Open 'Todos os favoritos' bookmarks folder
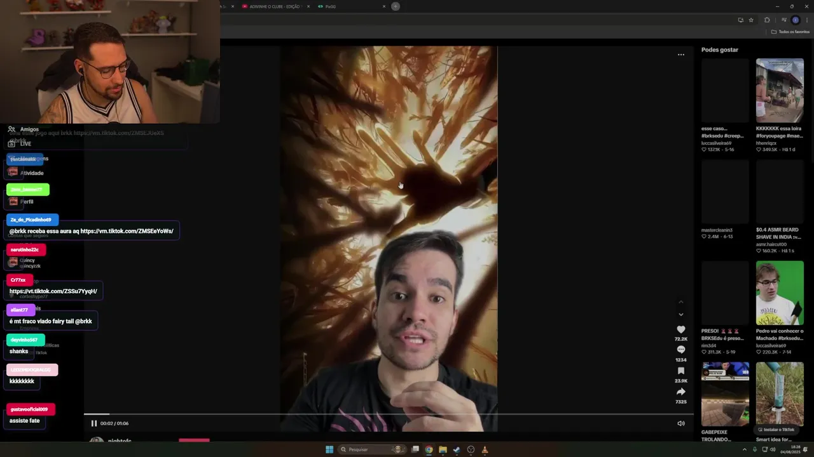 point(790,32)
